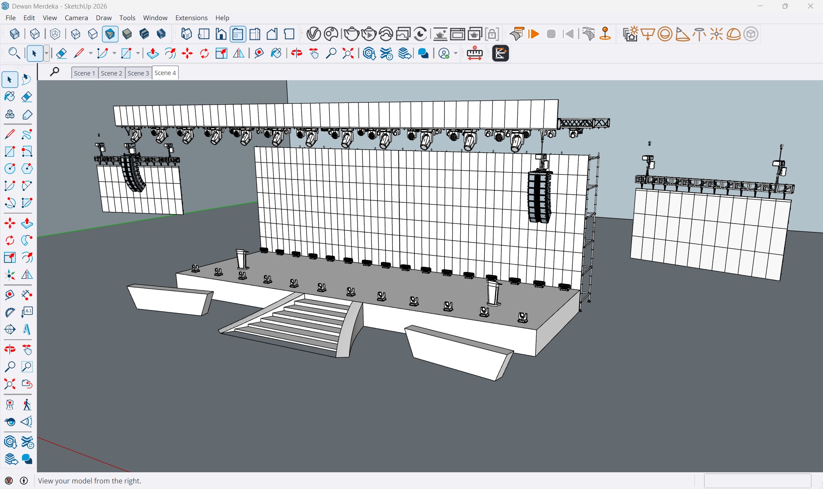Activate the Walk tool

[27, 404]
